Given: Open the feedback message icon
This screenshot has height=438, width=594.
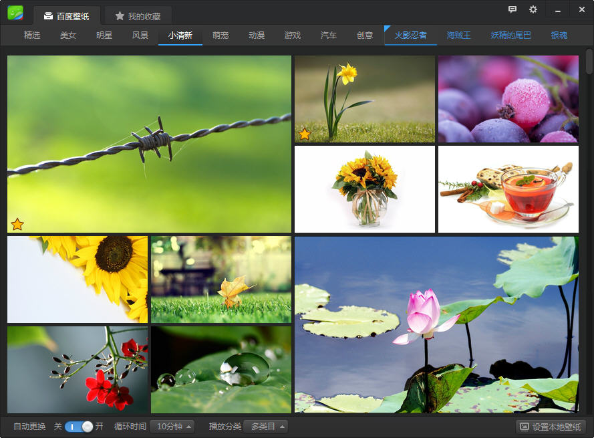Looking at the screenshot, I should click(512, 9).
